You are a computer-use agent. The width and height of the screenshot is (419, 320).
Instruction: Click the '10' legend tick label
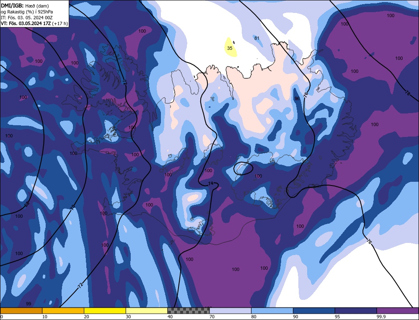click(45, 317)
